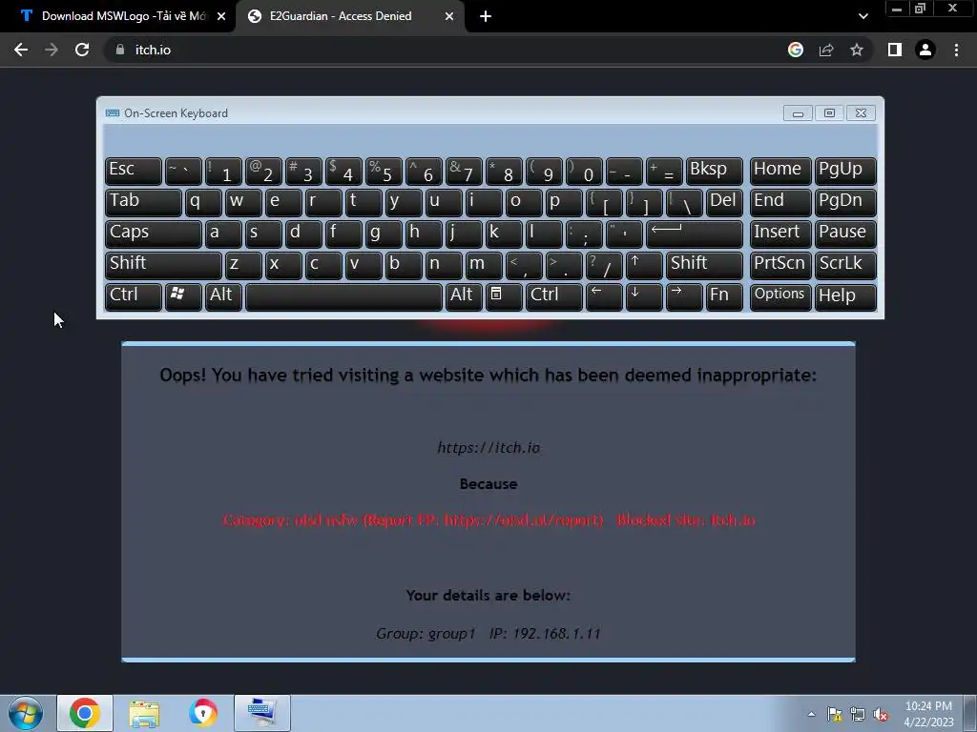The height and width of the screenshot is (732, 977).
Task: Reload the itch.io page
Action: [x=82, y=50]
